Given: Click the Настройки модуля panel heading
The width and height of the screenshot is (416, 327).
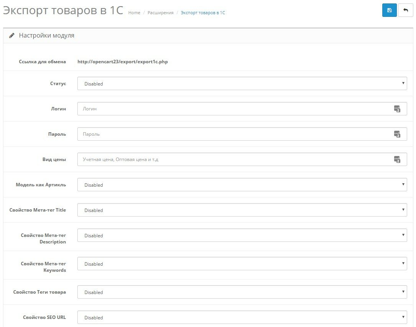Looking at the screenshot, I should 47,36.
